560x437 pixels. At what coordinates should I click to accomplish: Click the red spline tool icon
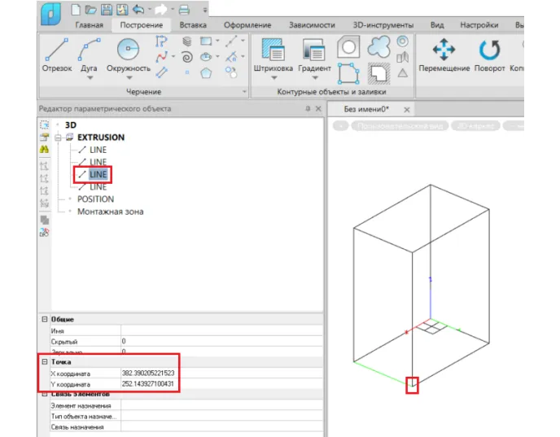(161, 56)
